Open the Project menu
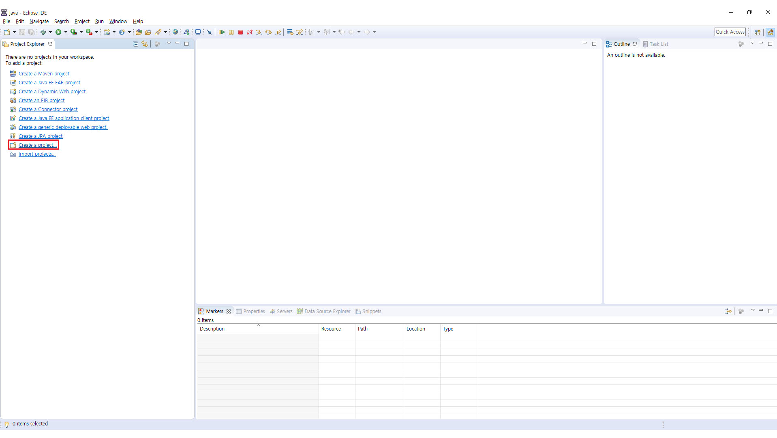This screenshot has width=777, height=438. click(82, 21)
